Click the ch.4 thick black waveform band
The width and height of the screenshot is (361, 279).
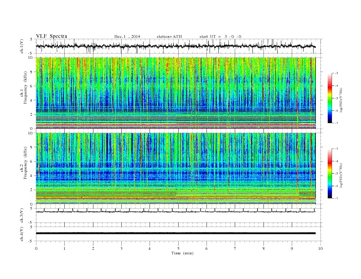[x=175, y=233]
